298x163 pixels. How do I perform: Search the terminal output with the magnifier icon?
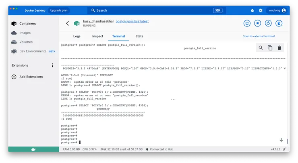[x=261, y=48]
